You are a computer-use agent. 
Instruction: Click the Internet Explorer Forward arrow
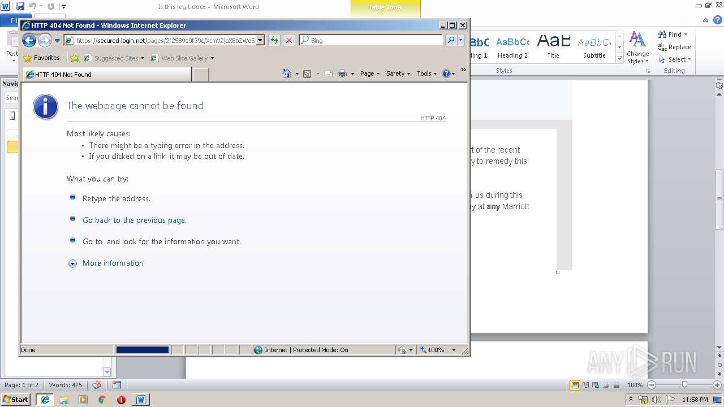(x=45, y=40)
